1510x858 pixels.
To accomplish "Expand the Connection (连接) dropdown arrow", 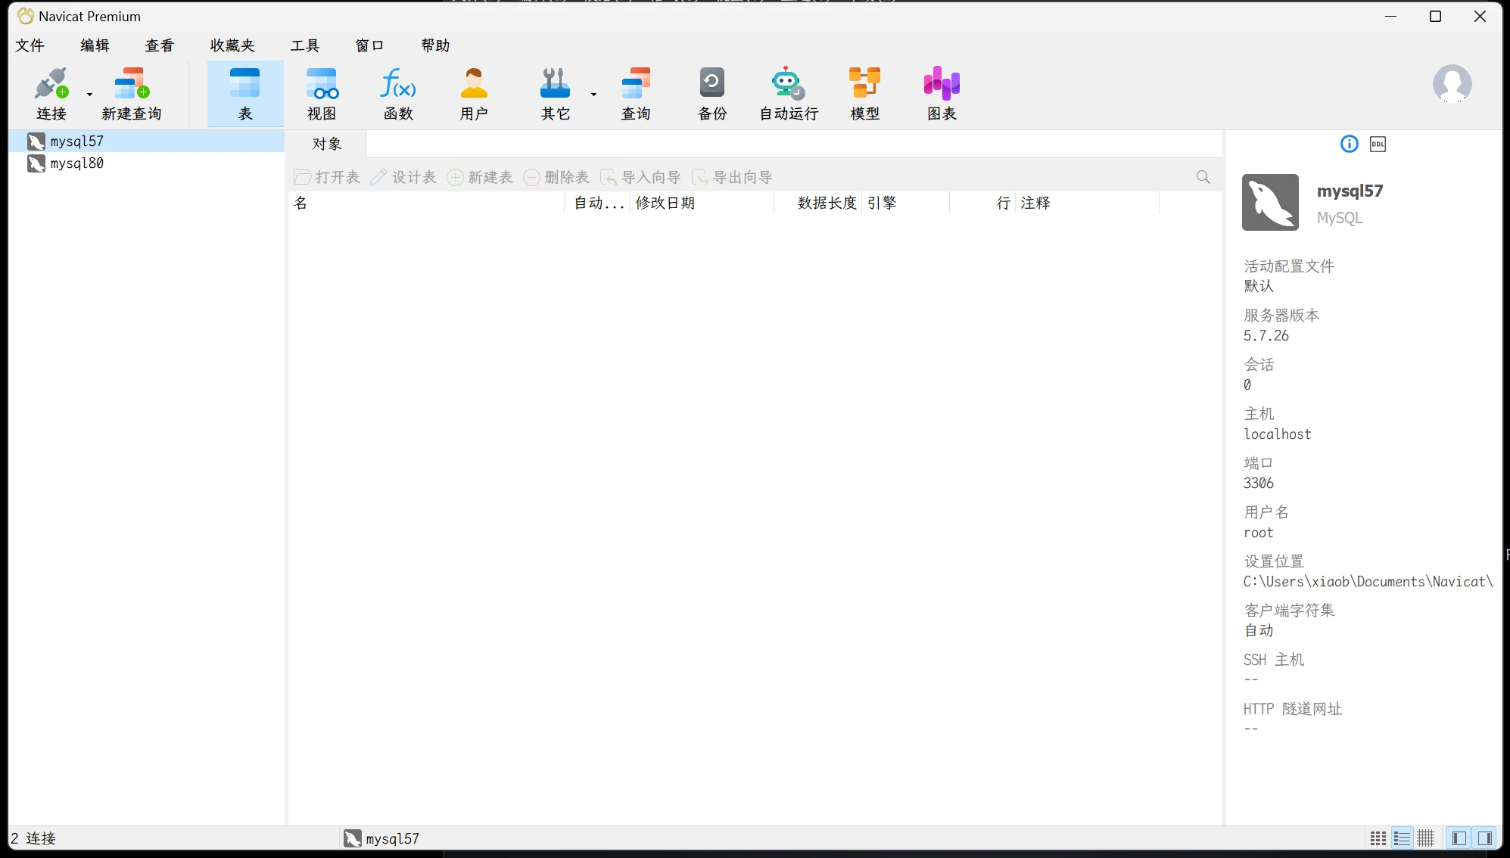I will (x=89, y=95).
